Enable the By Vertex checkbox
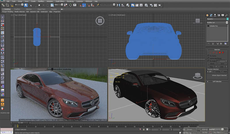The width and height of the screenshot is (230, 134). click(208, 56)
